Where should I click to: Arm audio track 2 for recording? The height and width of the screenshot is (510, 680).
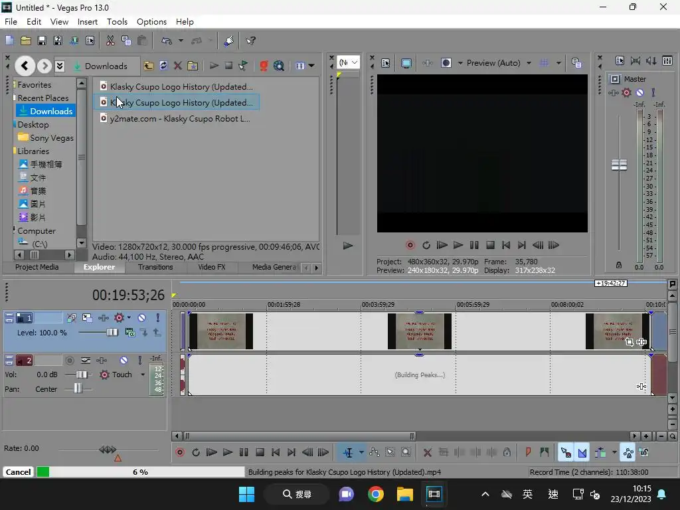pyautogui.click(x=69, y=361)
